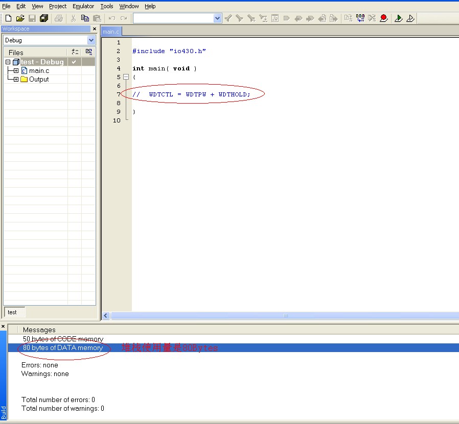Image resolution: width=459 pixels, height=424 pixels.
Task: Open the Emulator menu
Action: point(83,6)
